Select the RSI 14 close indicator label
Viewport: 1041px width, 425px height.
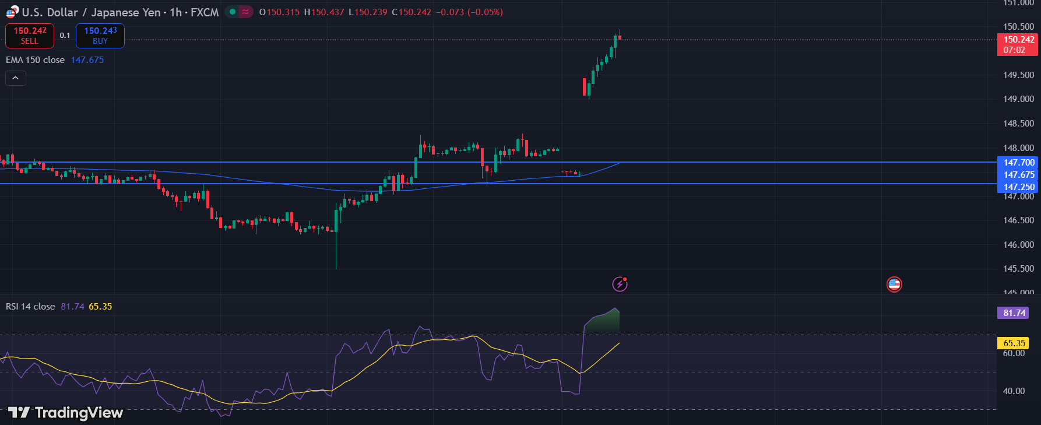[30, 307]
